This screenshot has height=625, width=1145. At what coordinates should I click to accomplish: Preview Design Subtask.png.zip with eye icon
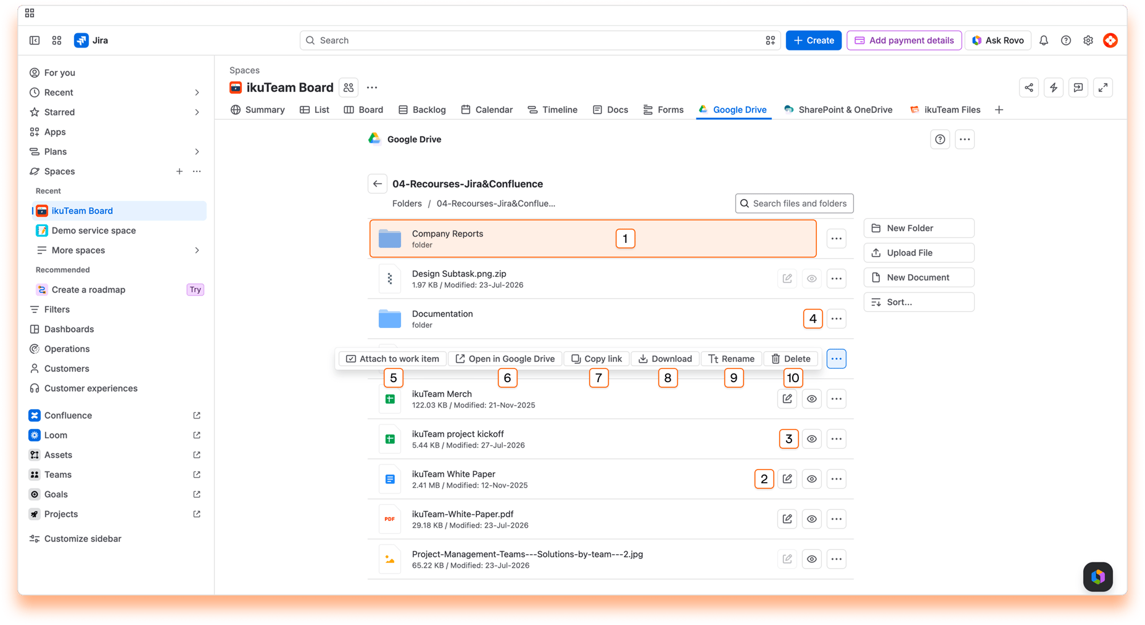pyautogui.click(x=812, y=279)
